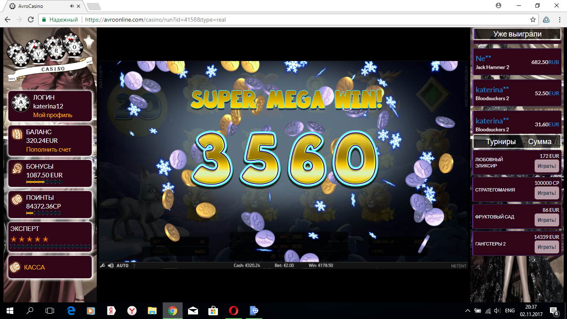
Task: Click the browser back arrow
Action: 7,20
